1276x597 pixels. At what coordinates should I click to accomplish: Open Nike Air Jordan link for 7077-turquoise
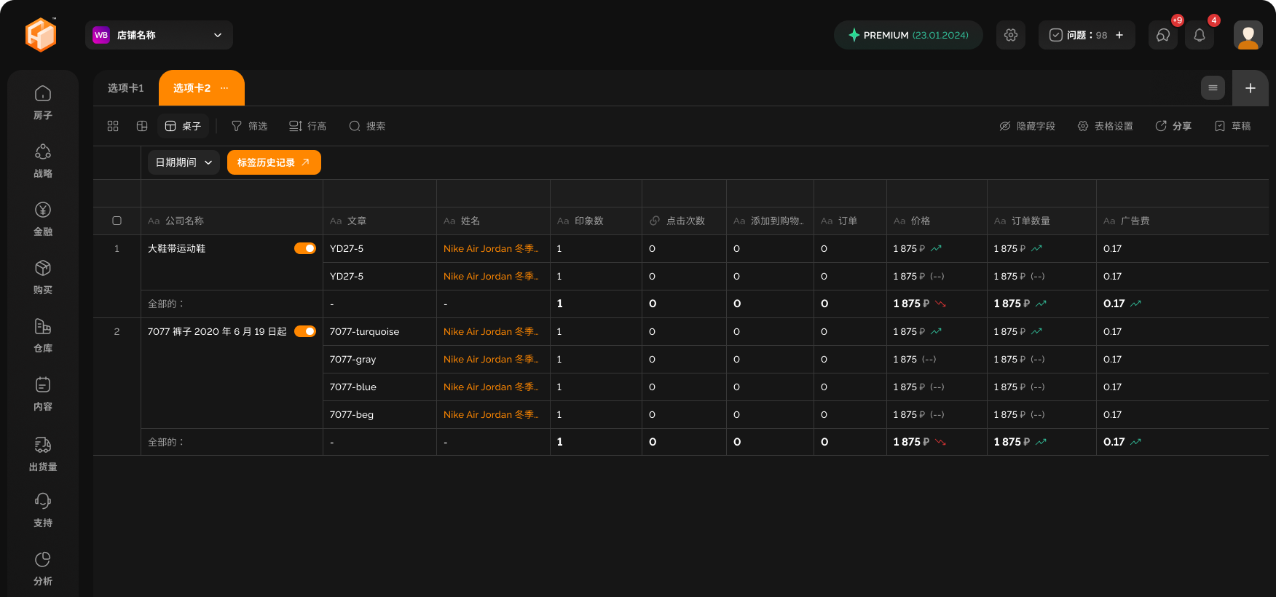tap(490, 331)
